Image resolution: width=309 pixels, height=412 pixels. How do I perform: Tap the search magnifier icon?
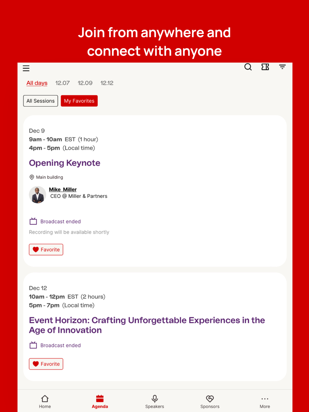[248, 67]
